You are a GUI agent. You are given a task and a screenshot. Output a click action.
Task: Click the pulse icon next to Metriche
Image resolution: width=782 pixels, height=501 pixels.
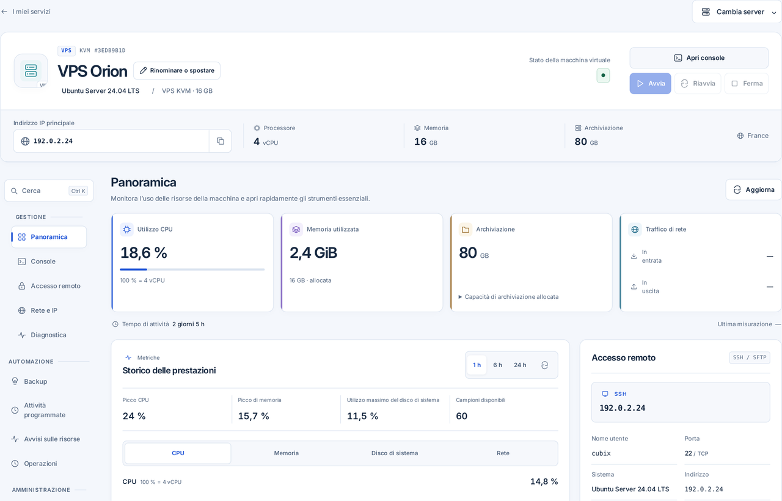(x=128, y=357)
